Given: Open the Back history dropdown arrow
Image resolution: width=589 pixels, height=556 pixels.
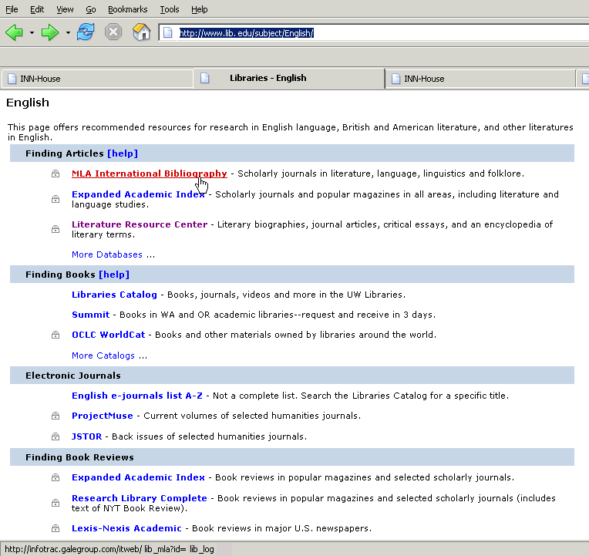Looking at the screenshot, I should (32, 33).
